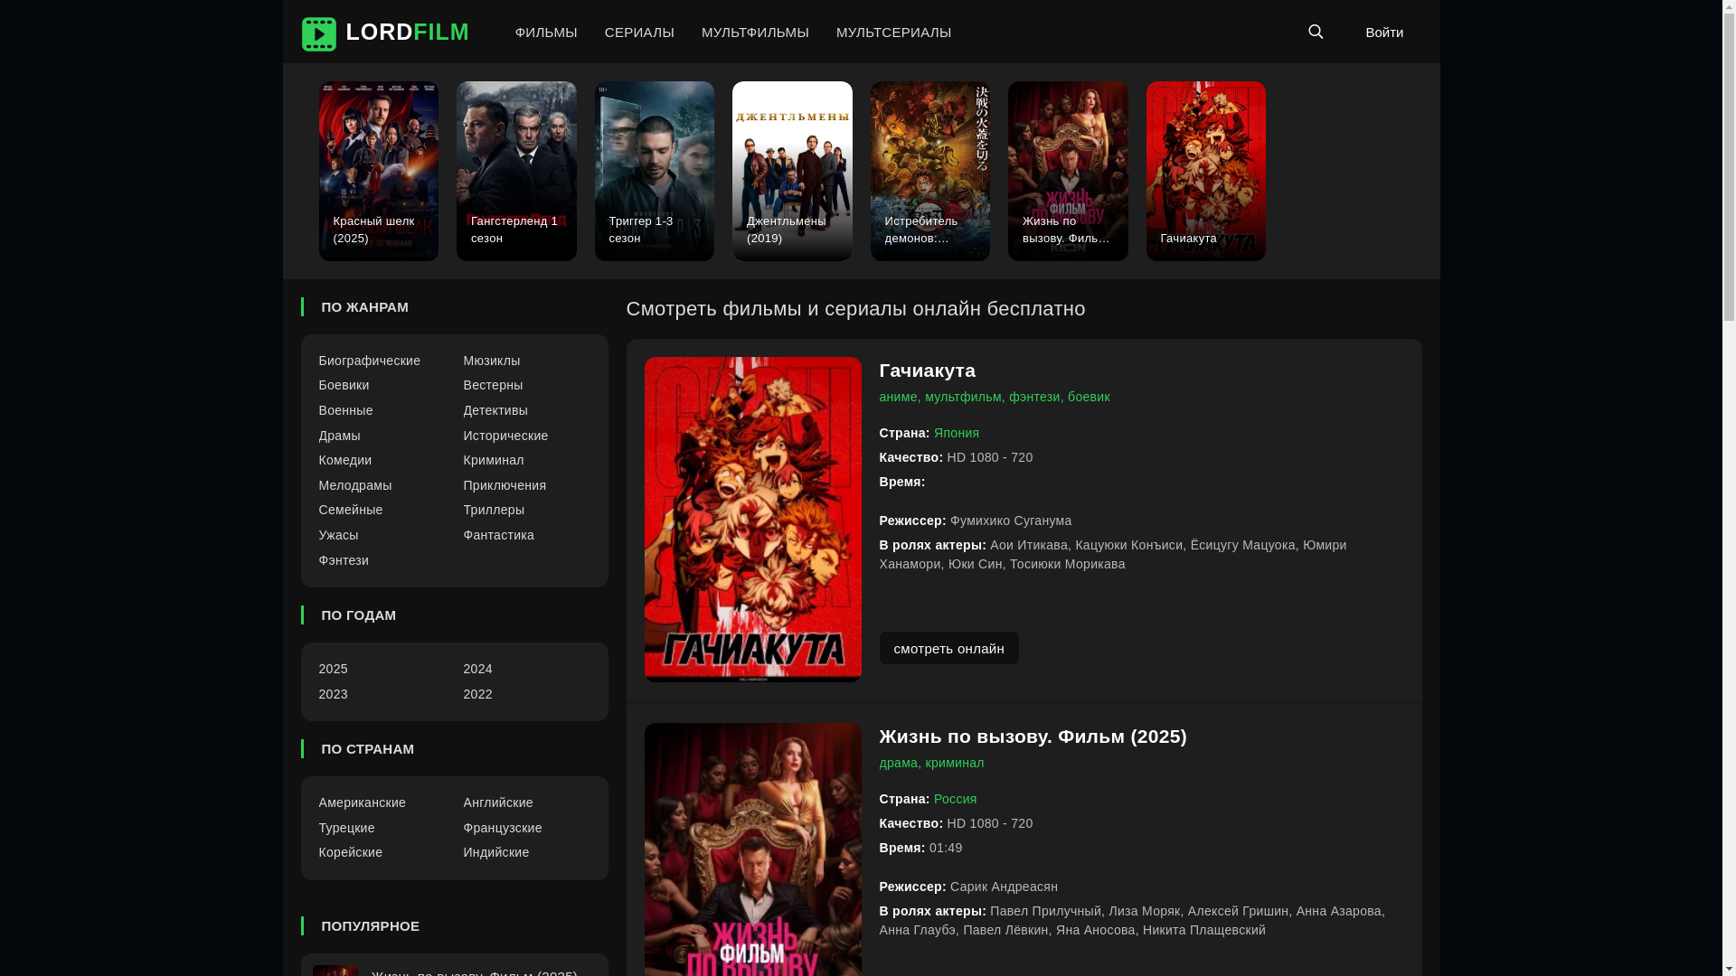Open the ФИЛЬМЫ menu
The image size is (1736, 976).
click(x=546, y=33)
